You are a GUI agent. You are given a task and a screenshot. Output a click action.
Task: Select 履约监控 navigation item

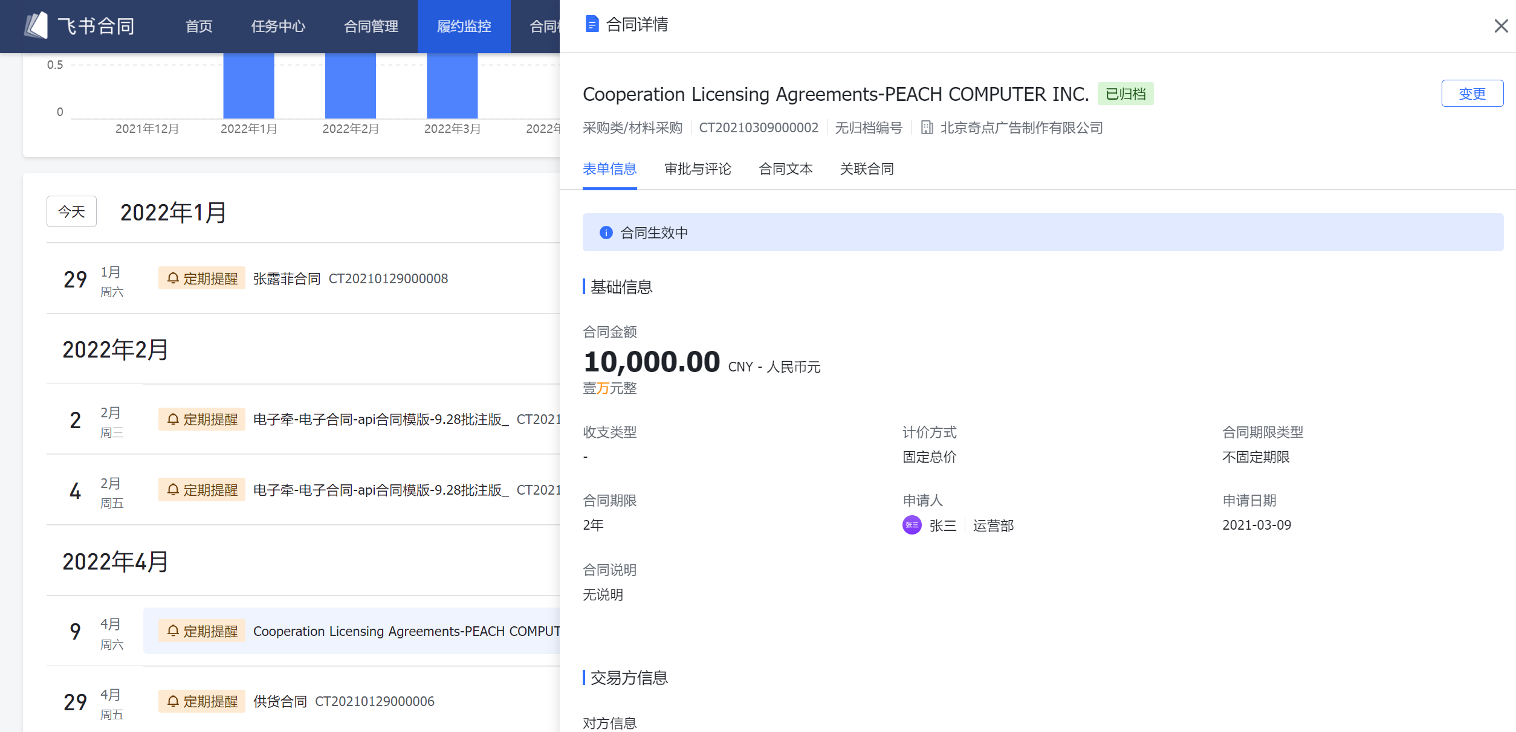tap(464, 26)
